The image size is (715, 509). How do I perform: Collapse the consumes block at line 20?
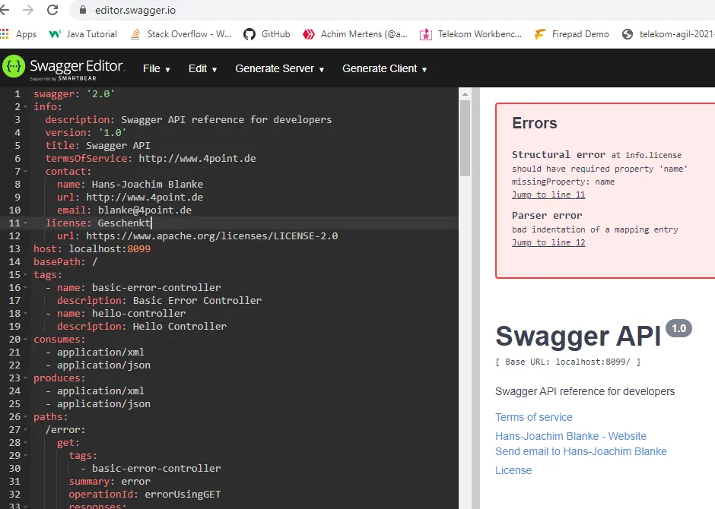[x=26, y=339]
